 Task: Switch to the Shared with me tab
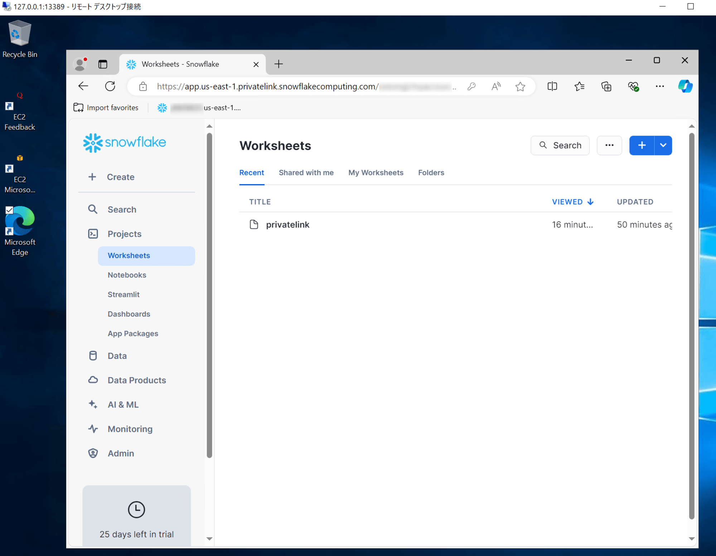point(306,173)
